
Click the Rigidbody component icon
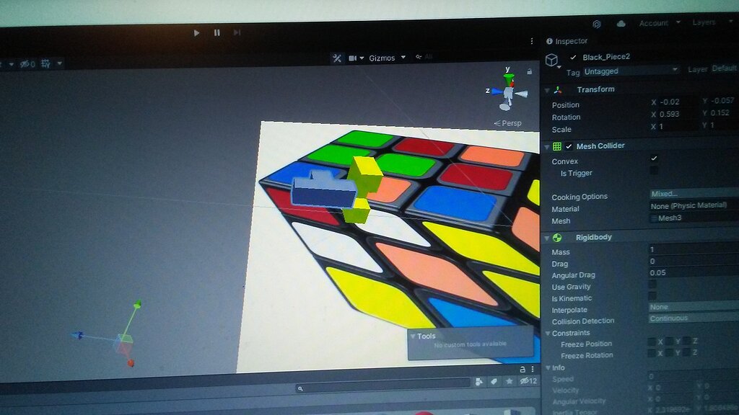coord(556,236)
